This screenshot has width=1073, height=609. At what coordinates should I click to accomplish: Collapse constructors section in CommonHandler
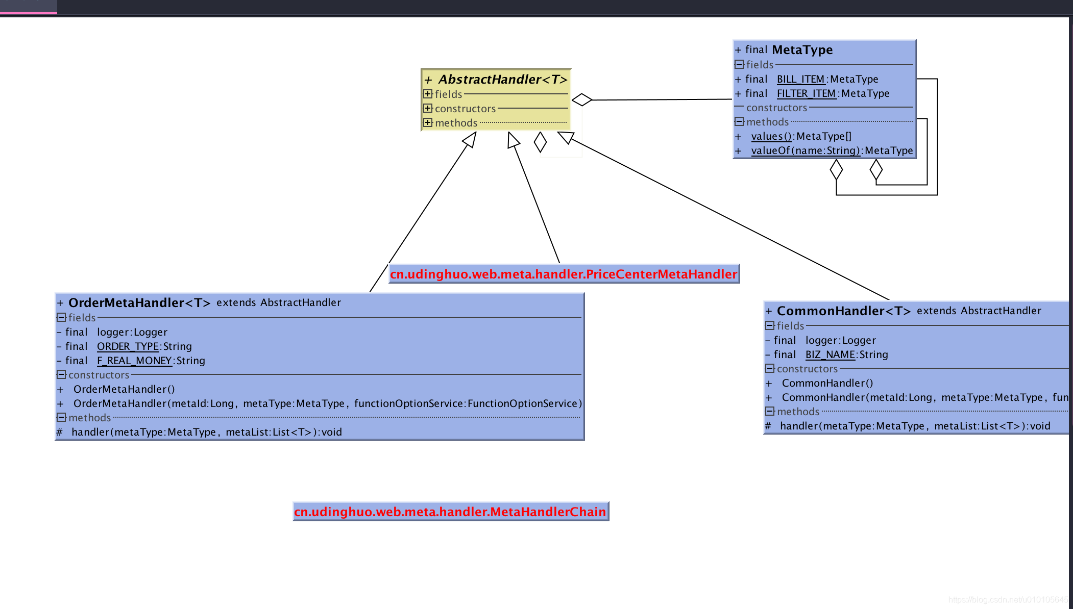click(770, 368)
